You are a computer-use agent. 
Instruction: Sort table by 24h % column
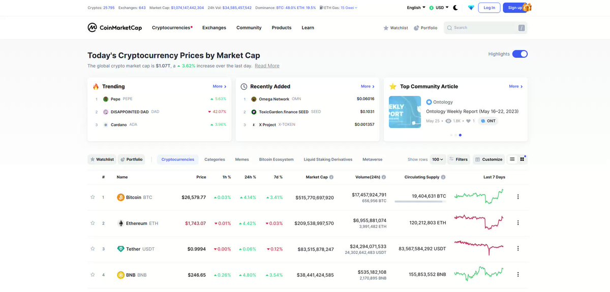[x=250, y=177]
